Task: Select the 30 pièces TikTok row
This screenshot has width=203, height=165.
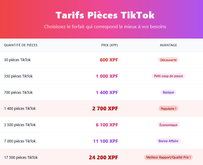Action: click(x=17, y=60)
